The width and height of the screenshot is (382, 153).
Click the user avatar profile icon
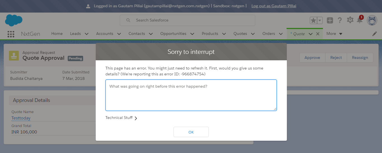(372, 20)
